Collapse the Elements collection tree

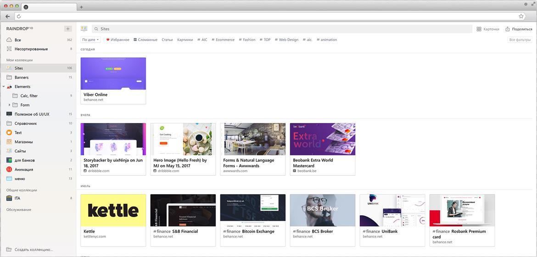pos(3,87)
